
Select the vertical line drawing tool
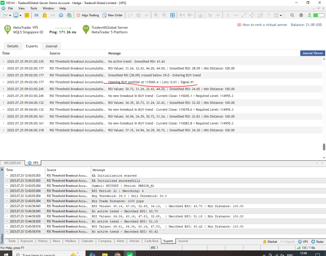coord(228,15)
